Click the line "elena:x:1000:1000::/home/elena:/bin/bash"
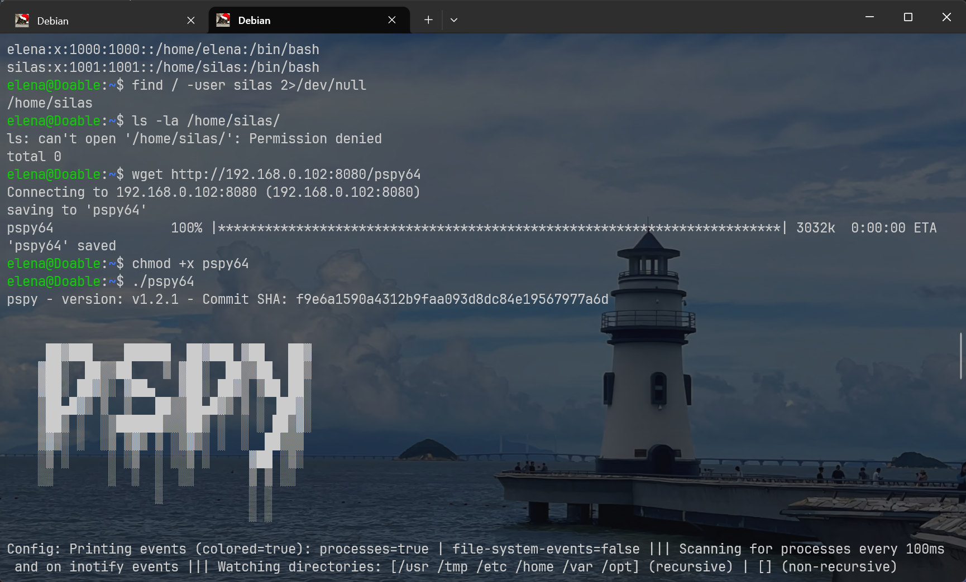Screen dimensions: 966x582 pos(163,50)
